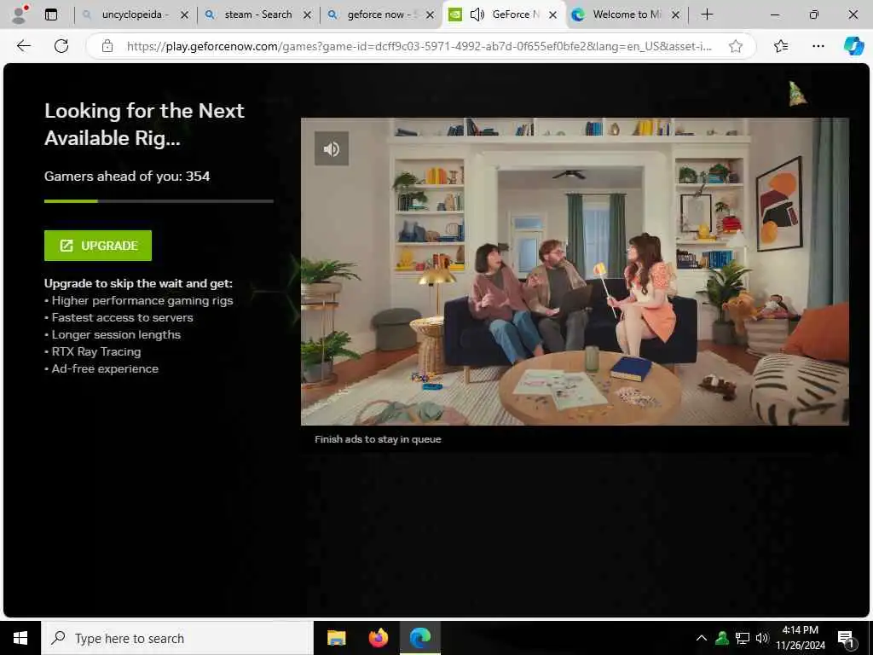This screenshot has height=655, width=873.
Task: Minimize the Edge browser window
Action: pos(774,14)
